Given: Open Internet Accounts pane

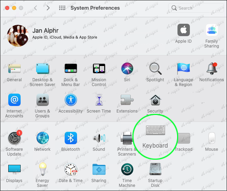Looking at the screenshot, I should 14,100.
